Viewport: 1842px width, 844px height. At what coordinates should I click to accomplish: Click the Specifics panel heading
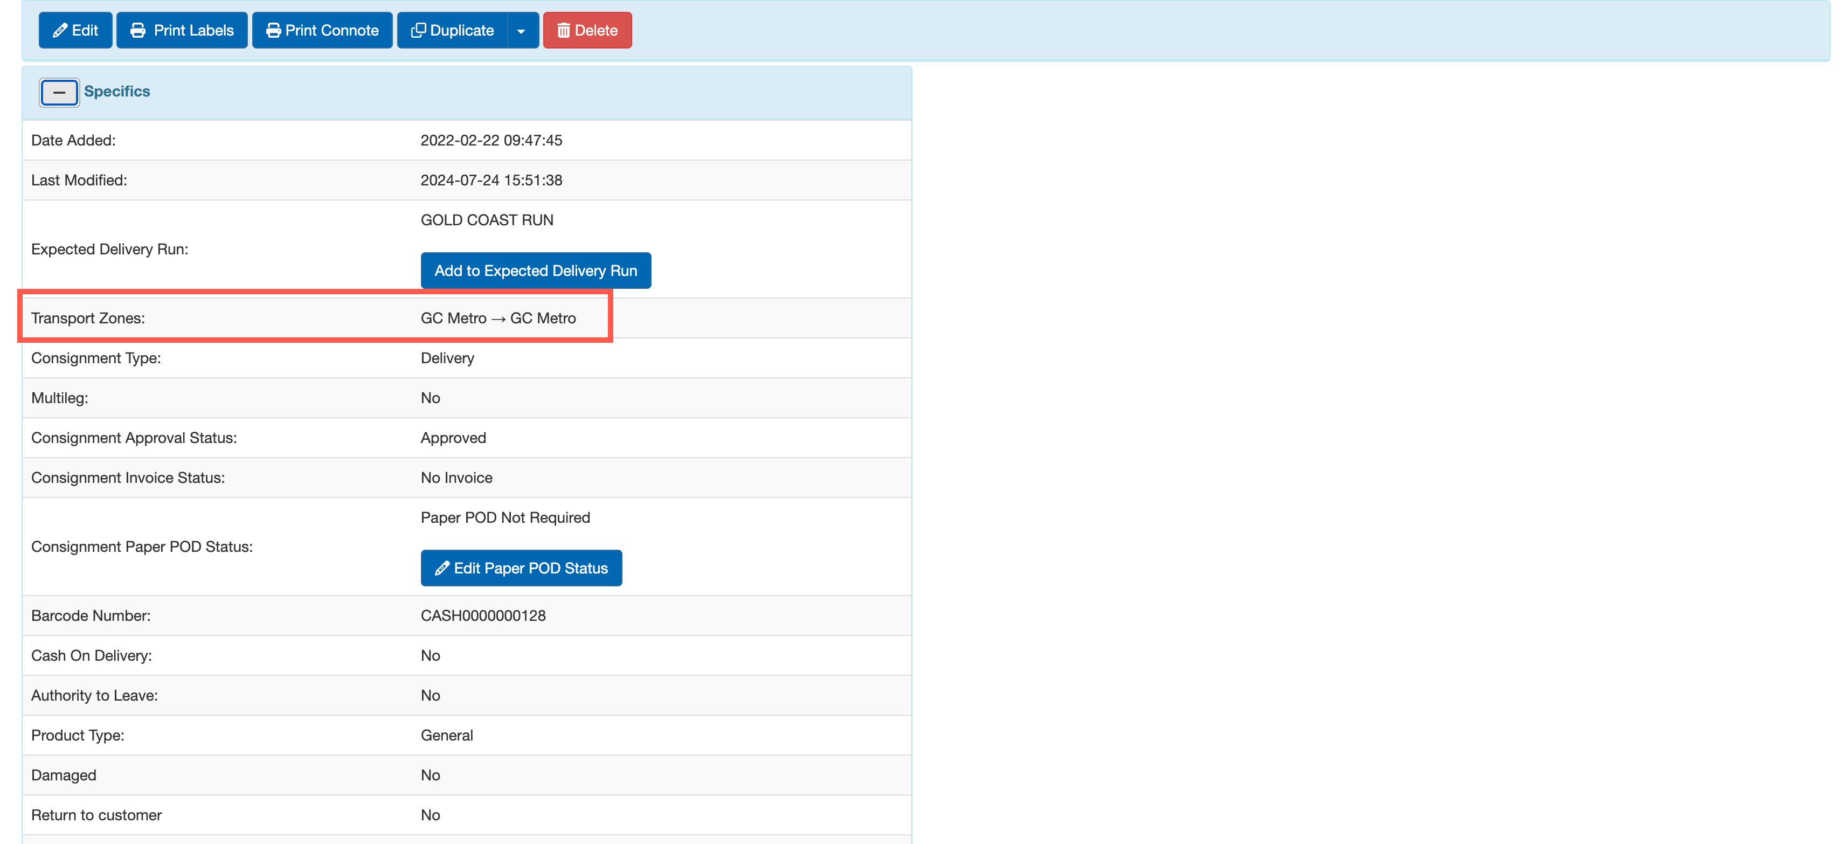(117, 92)
